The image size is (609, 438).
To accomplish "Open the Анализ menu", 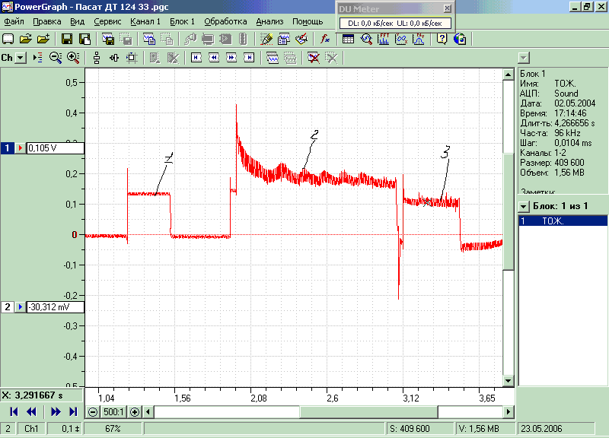I will [x=270, y=22].
